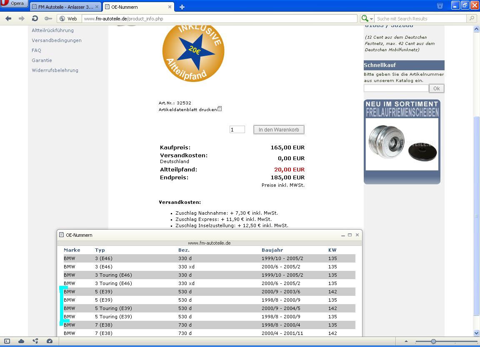
Task: Open the Opera Unite icon in status bar
Action: click(x=35, y=341)
